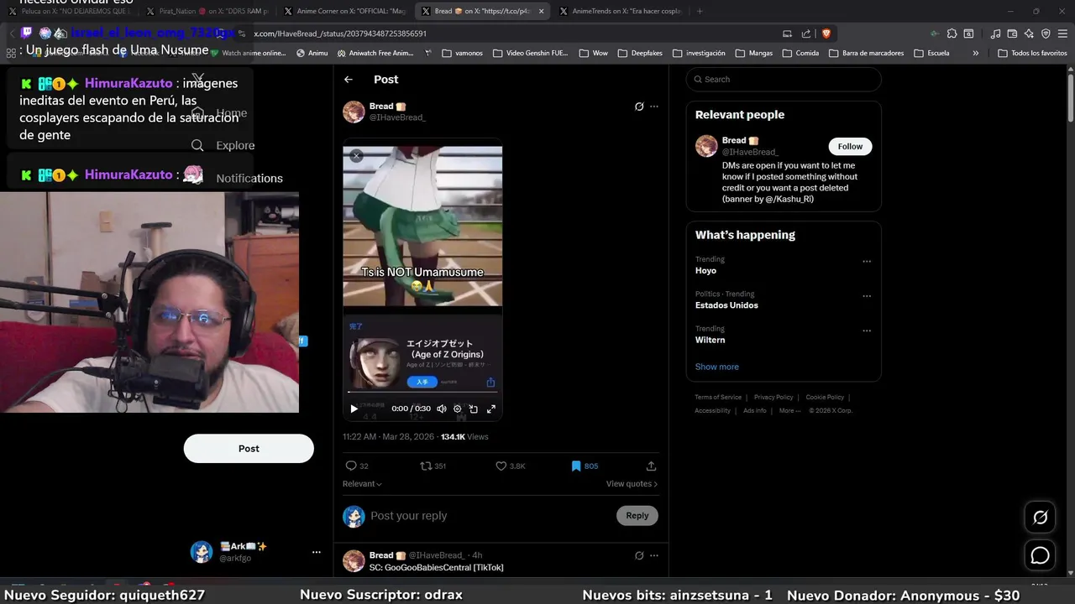Open Leo AI sparkle icon
1075x604 pixels.
(x=1029, y=34)
